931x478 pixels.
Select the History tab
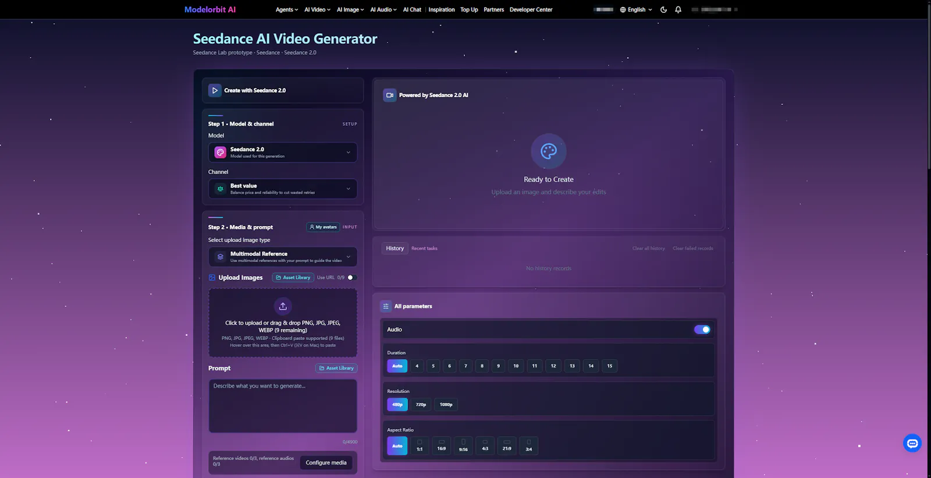(x=395, y=249)
